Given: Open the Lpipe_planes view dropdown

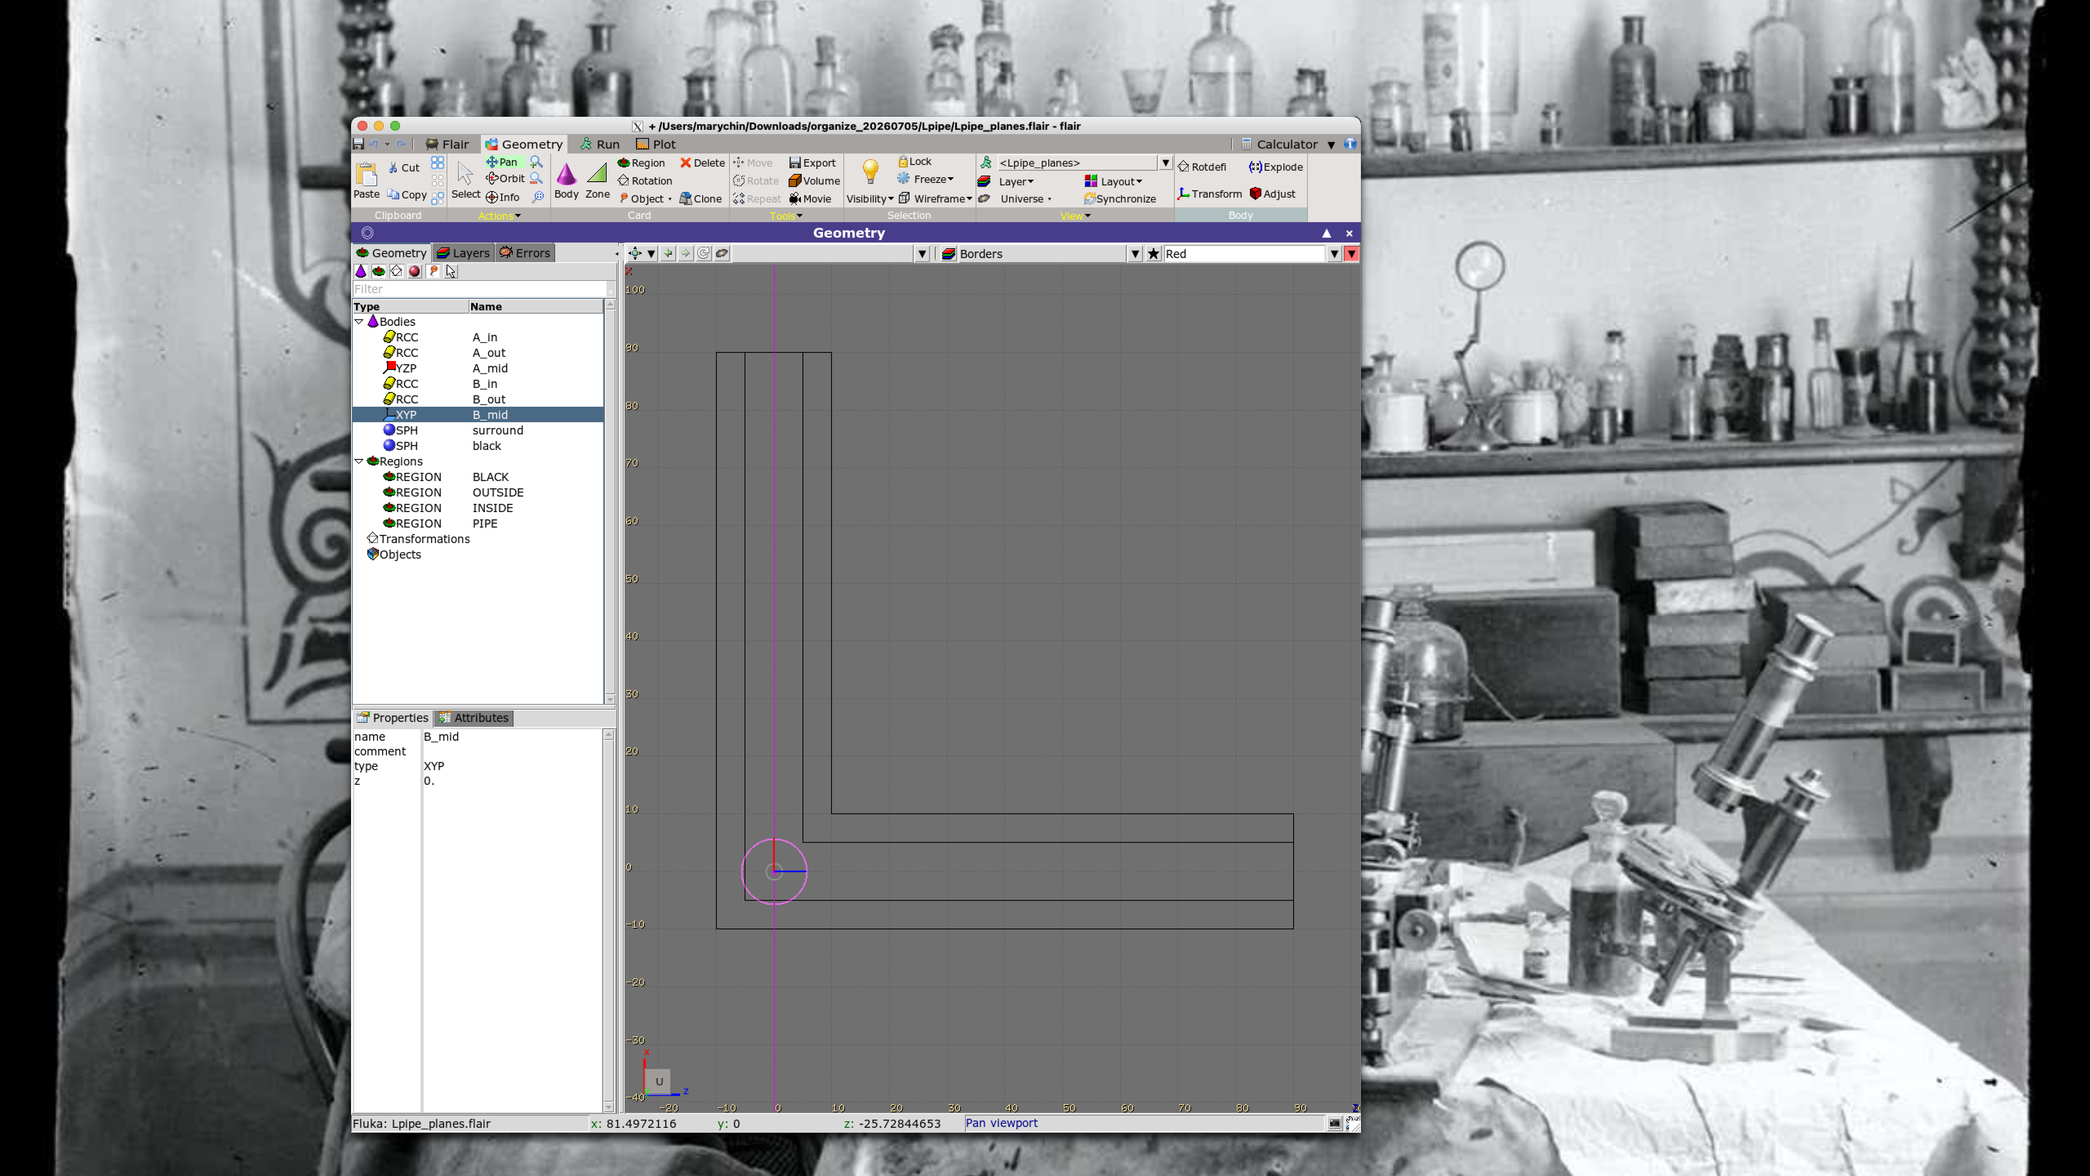Looking at the screenshot, I should [x=1165, y=163].
